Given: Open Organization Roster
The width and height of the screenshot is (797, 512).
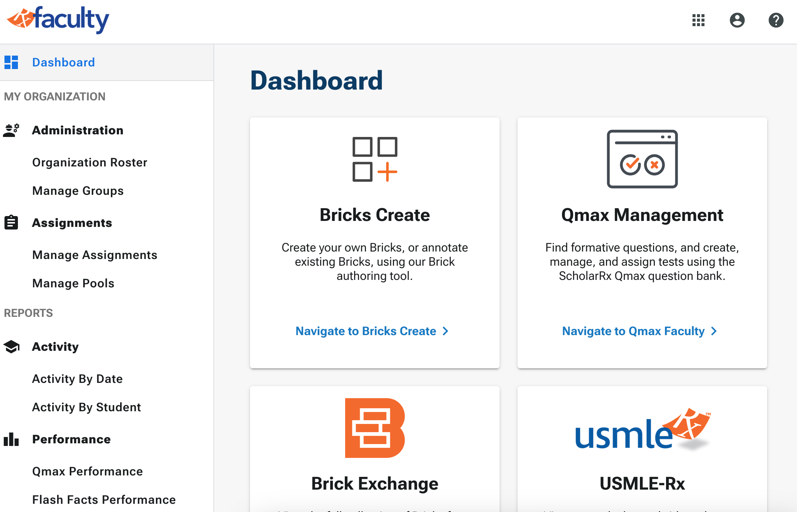Looking at the screenshot, I should coord(90,162).
